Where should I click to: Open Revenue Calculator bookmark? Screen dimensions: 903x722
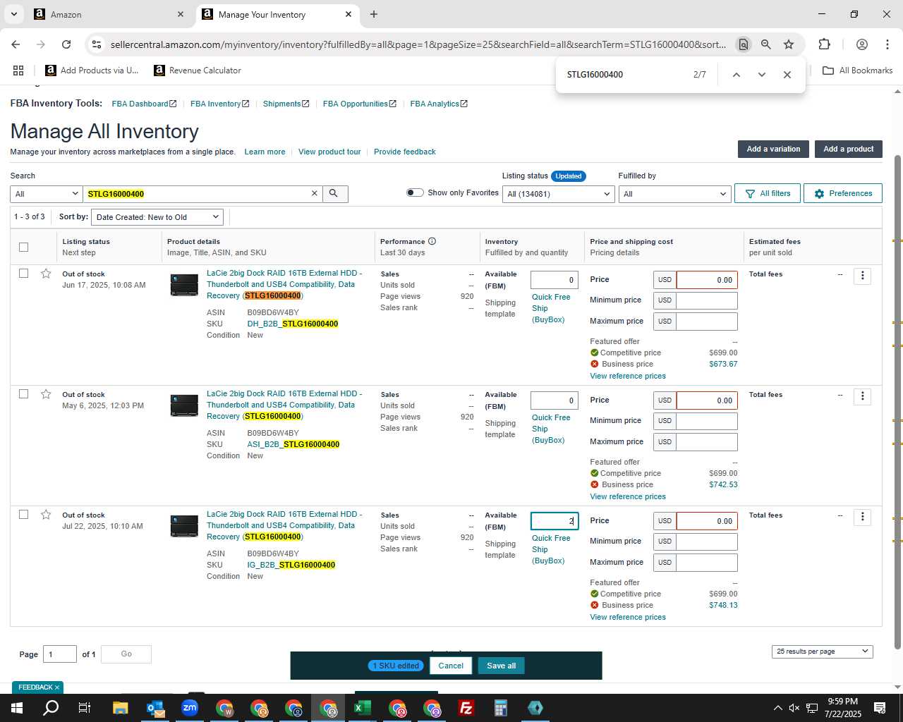(198, 71)
